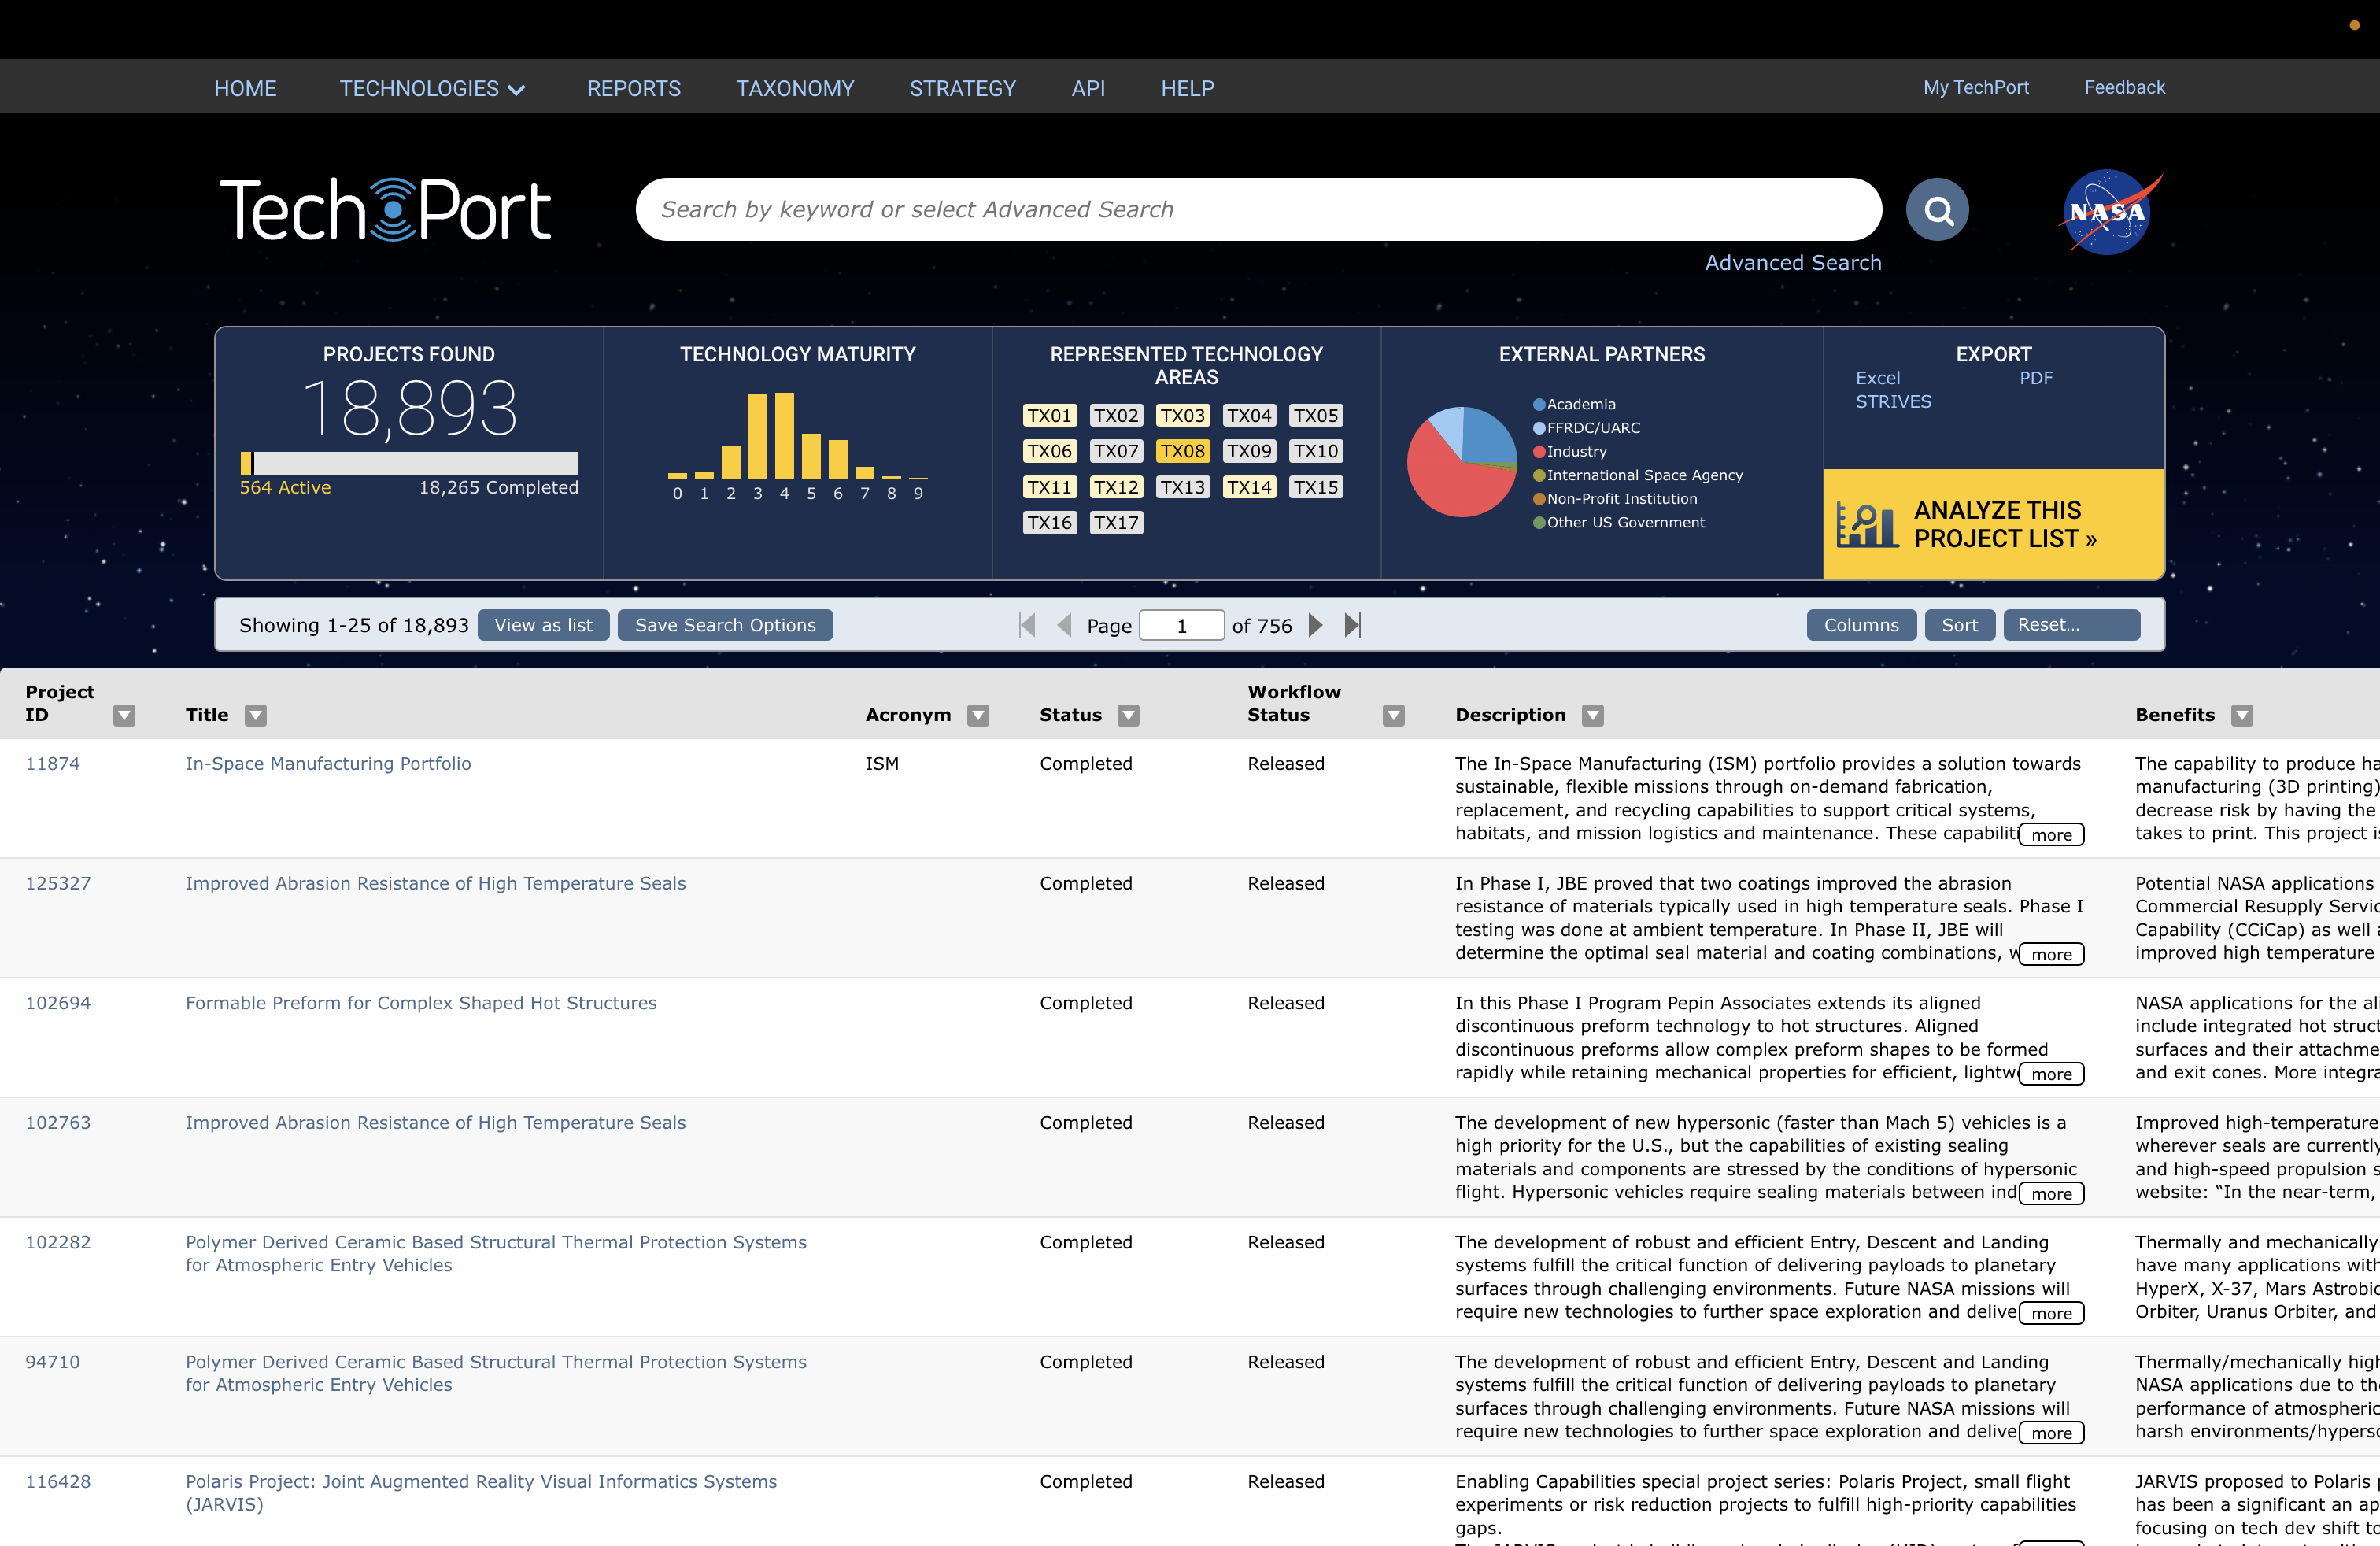Toggle the TX08 technology area filter
The image size is (2380, 1546).
point(1182,451)
